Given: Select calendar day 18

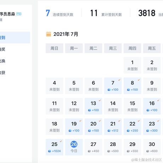Looking at the screenshot, I should tap(55, 127).
